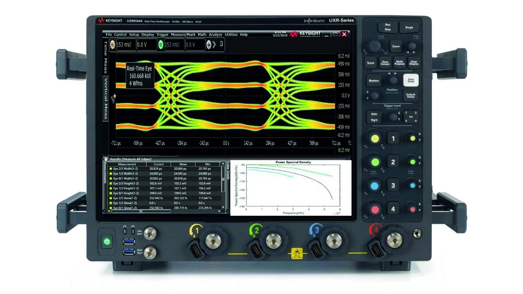This screenshot has height=294, width=523.
Task: Select Eye 1/2 Height(1-2) measurement row
Action: point(164,188)
